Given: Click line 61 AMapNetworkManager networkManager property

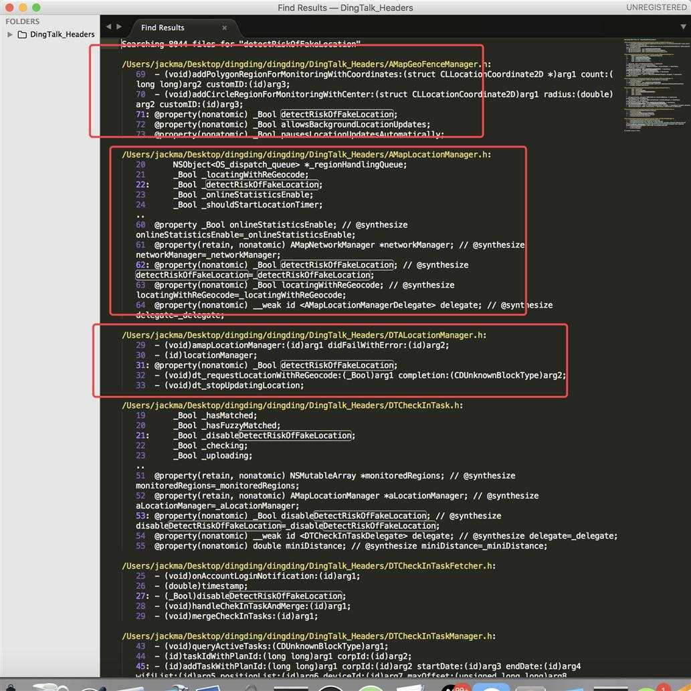Looking at the screenshot, I should pos(330,250).
